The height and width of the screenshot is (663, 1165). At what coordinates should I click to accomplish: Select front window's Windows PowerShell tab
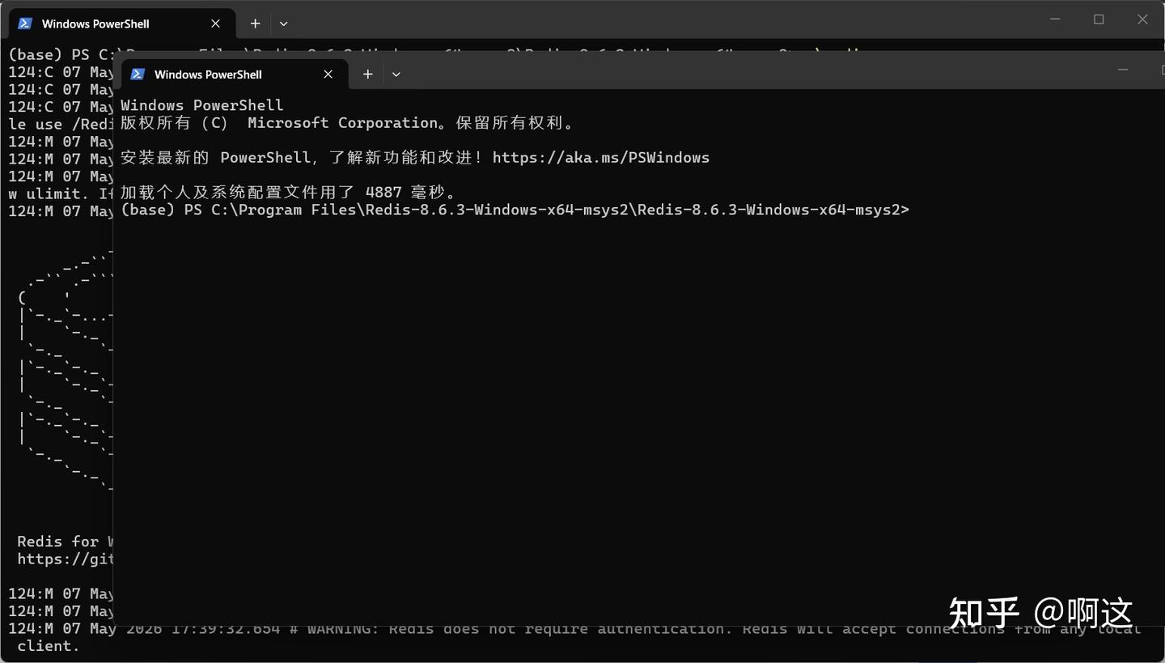235,74
